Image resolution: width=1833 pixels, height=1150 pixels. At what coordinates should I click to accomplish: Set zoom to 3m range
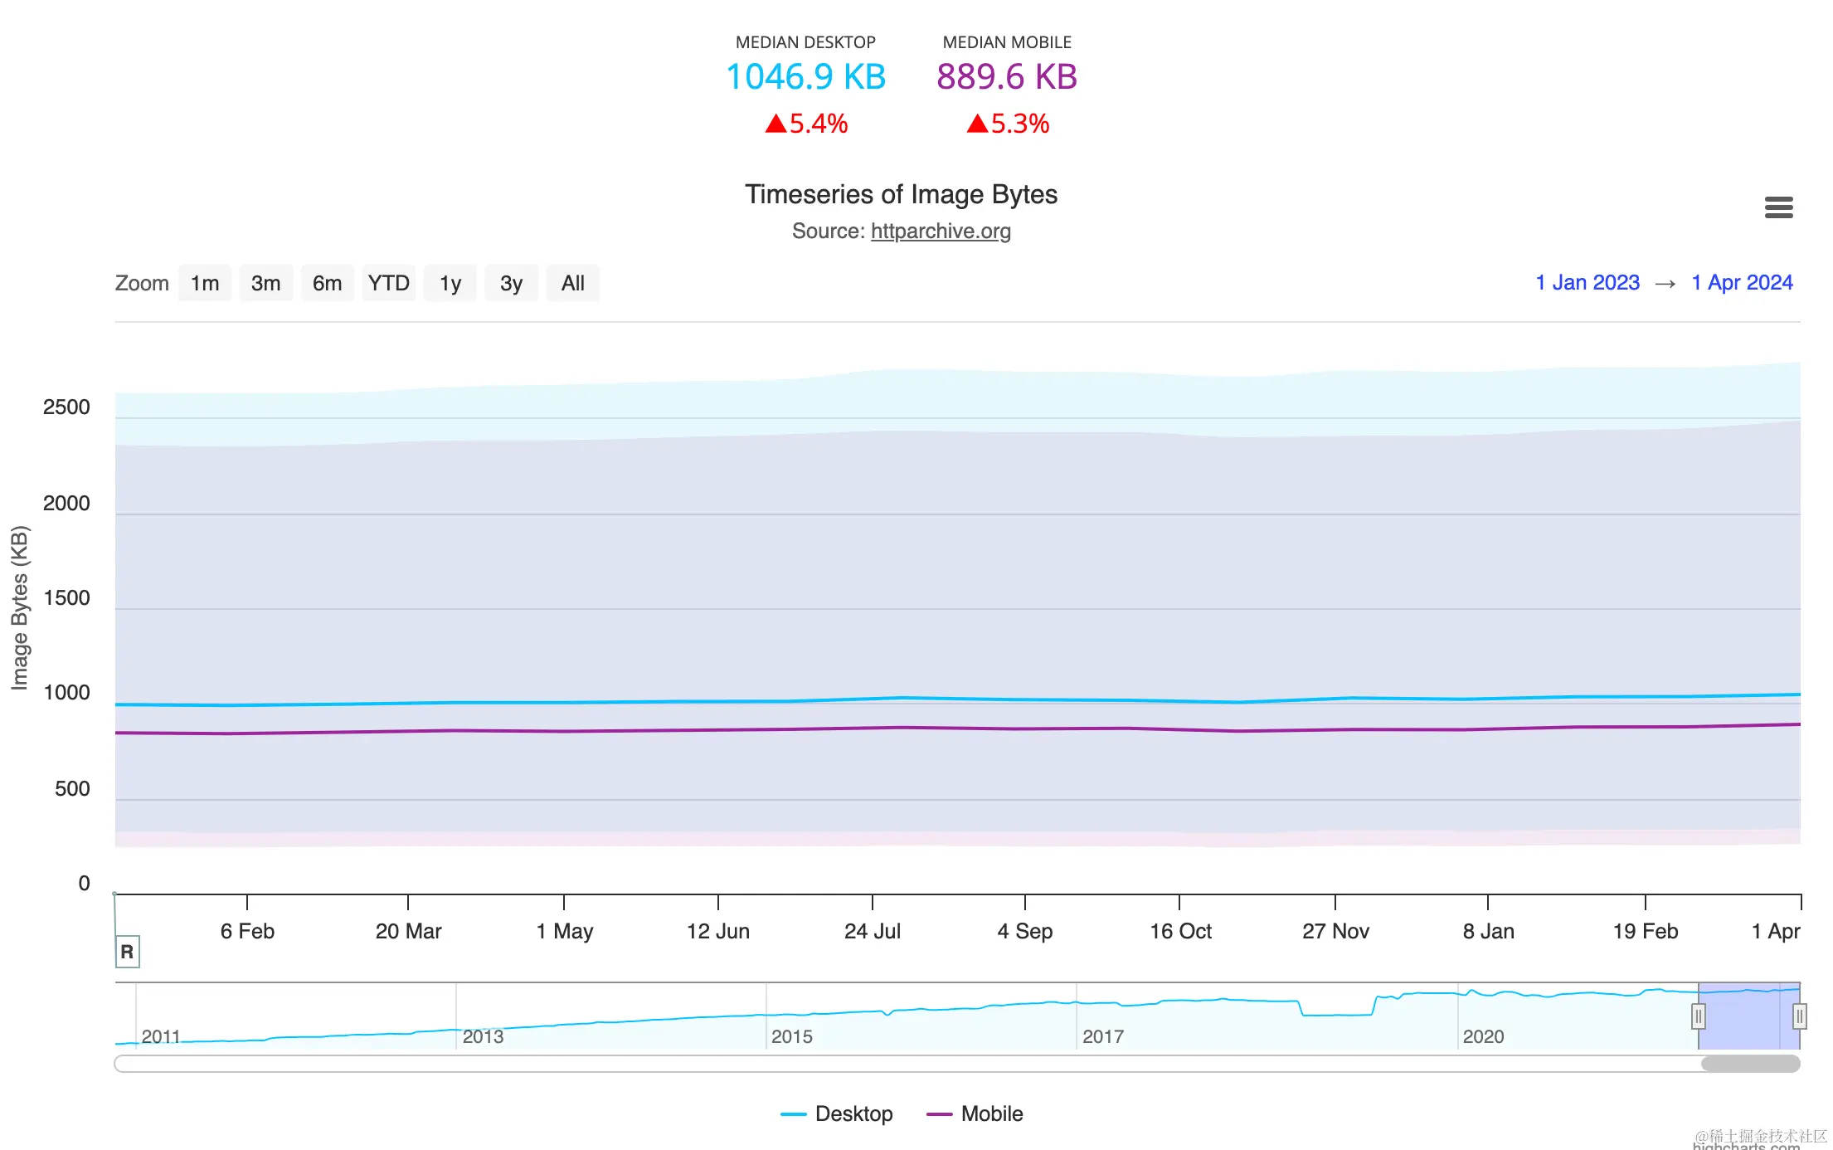click(x=265, y=284)
